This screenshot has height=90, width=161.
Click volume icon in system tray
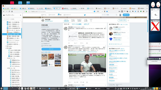137,88
